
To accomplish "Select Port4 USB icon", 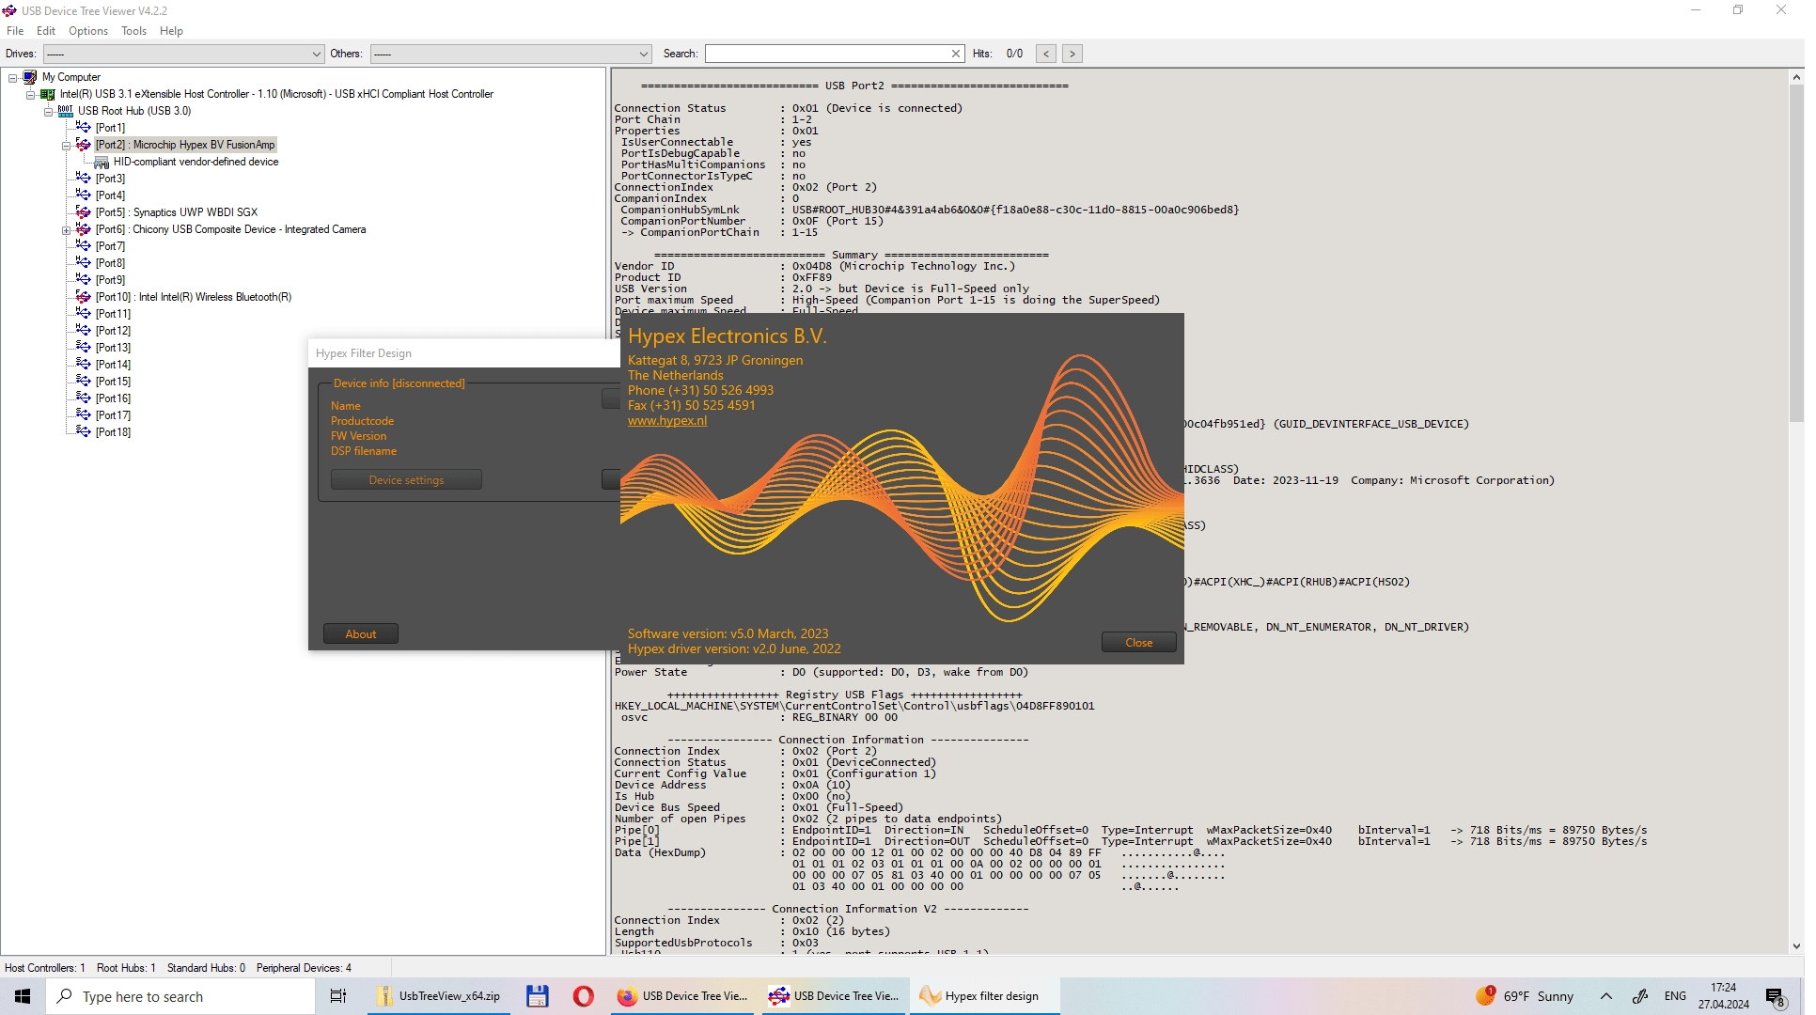I will click(84, 195).
